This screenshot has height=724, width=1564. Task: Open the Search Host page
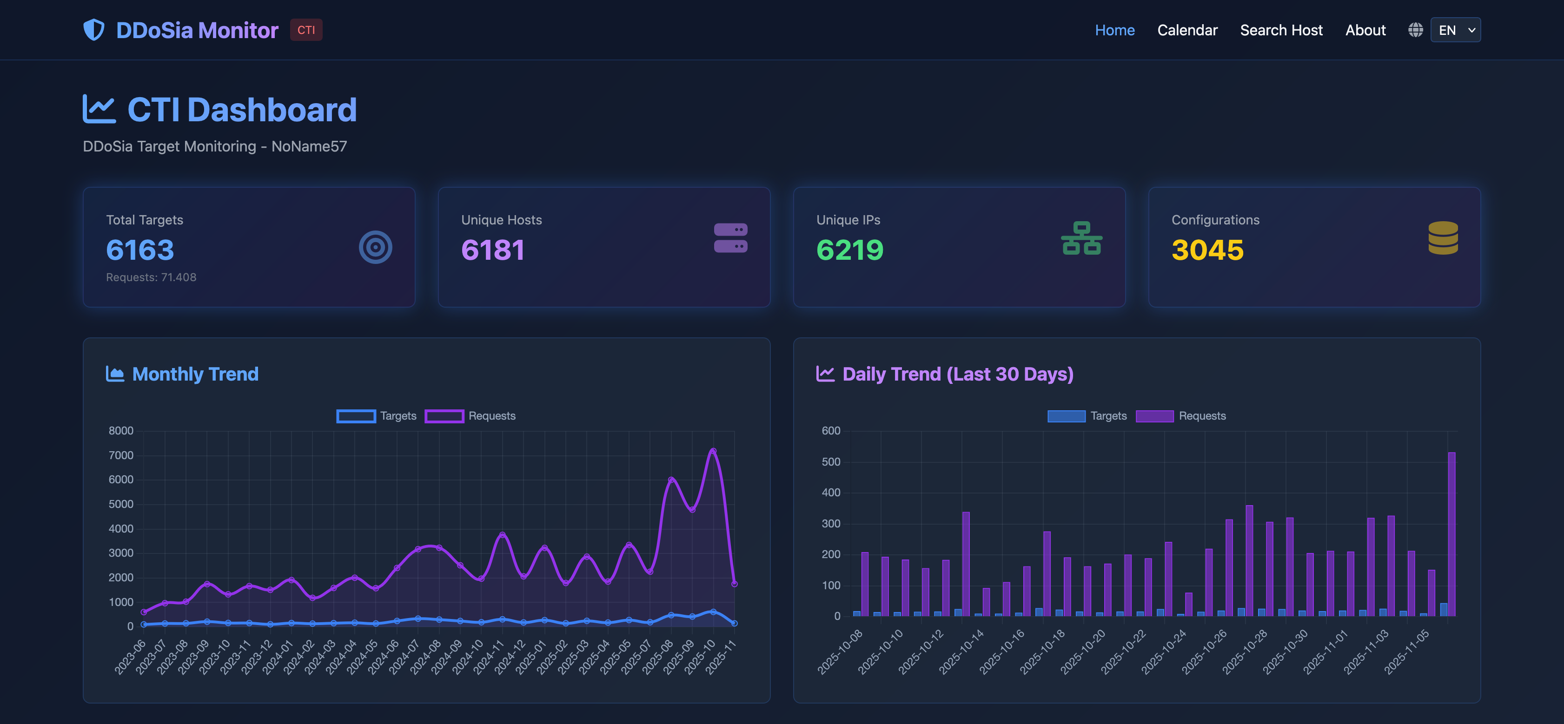coord(1280,30)
